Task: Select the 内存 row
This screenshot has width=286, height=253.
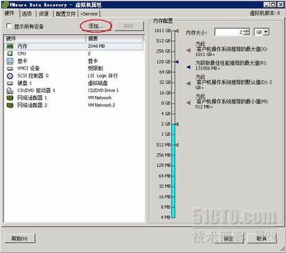Action: [x=74, y=46]
